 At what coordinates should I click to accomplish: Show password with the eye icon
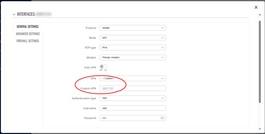click(162, 118)
